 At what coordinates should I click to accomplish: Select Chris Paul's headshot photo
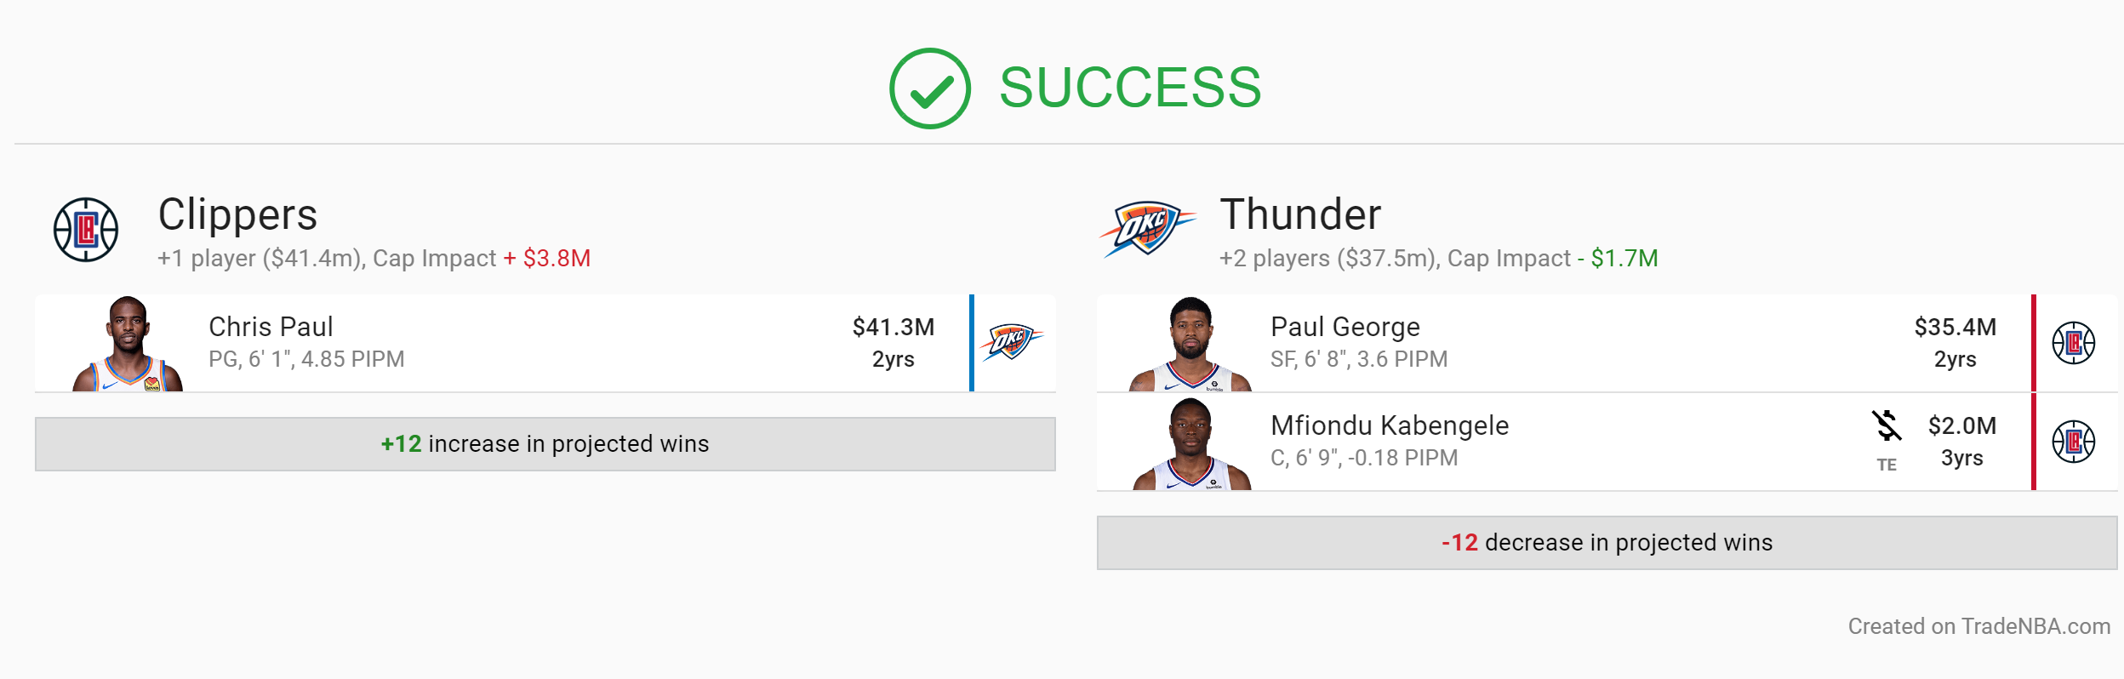pos(128,344)
